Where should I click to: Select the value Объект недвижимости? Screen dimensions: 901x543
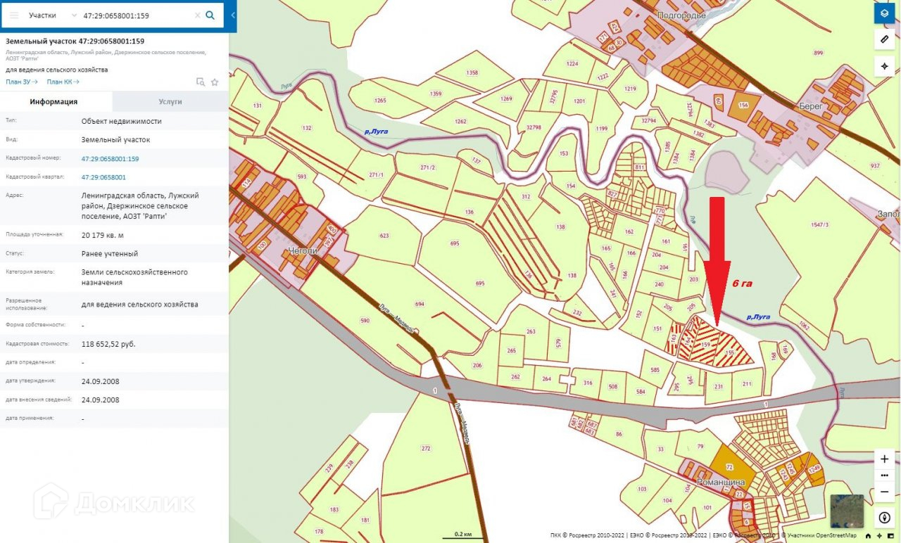coord(121,121)
